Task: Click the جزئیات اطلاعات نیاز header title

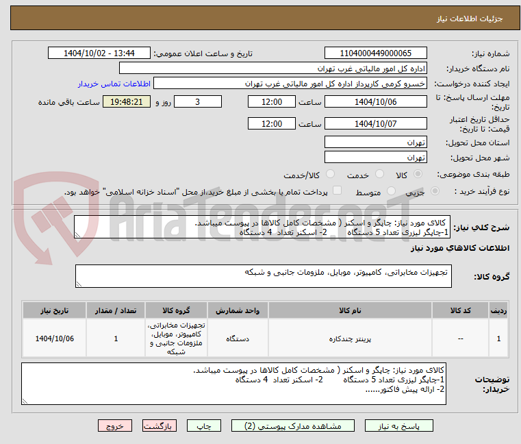Action: tap(470, 18)
